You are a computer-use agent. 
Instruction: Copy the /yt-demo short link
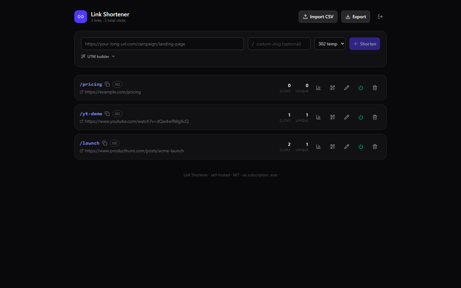pyautogui.click(x=107, y=114)
